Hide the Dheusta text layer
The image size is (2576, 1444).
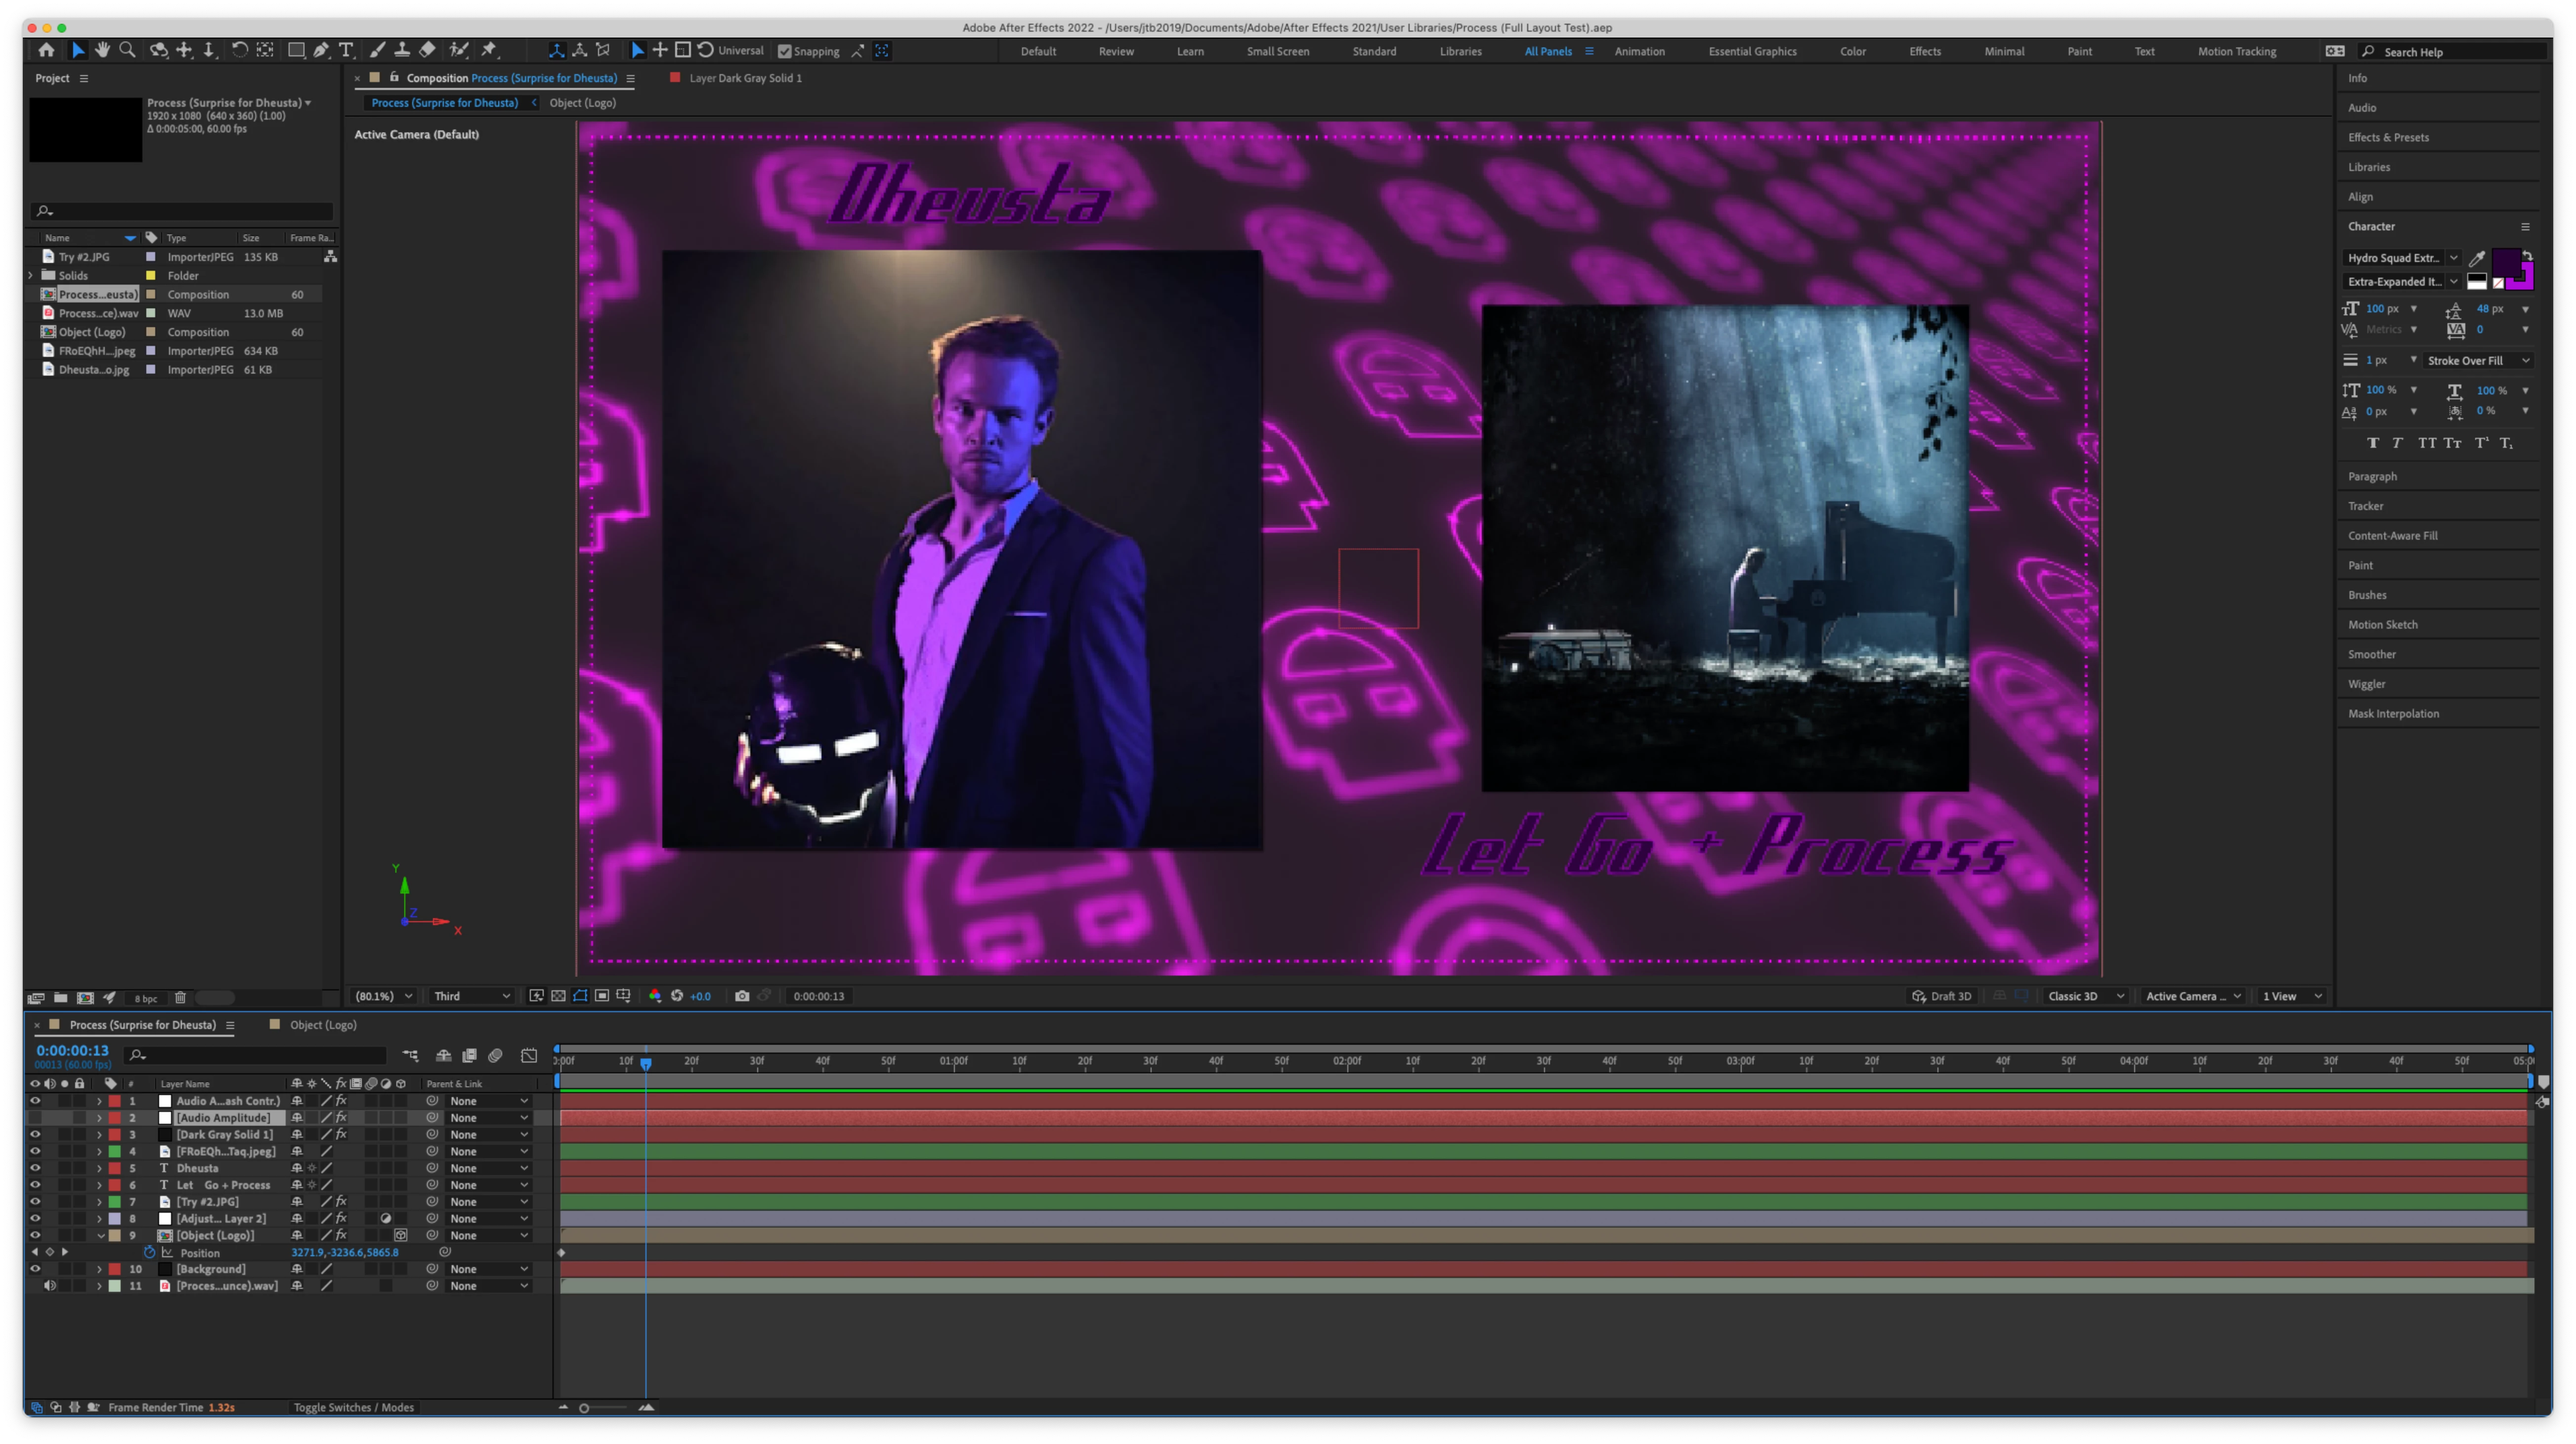pos(35,1168)
